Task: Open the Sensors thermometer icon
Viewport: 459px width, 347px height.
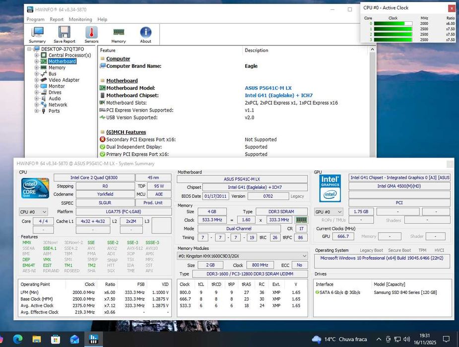Action: 91,35
